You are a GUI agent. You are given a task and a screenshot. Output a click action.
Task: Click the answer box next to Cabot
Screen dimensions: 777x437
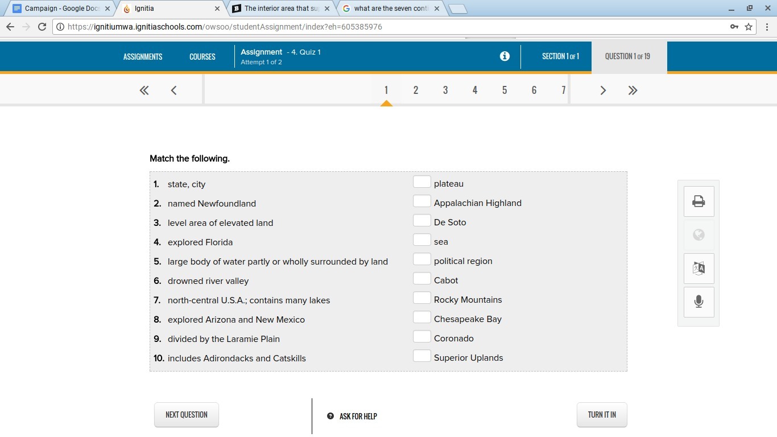[421, 279]
